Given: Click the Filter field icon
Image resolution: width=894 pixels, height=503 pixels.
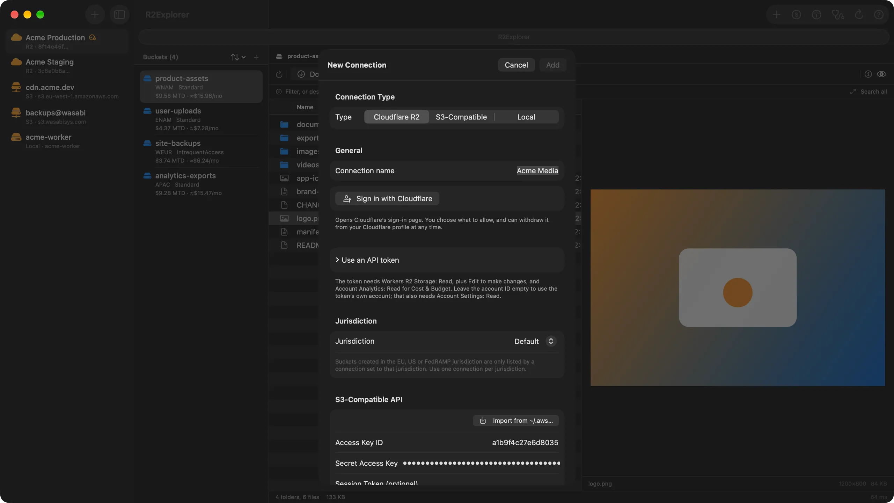Looking at the screenshot, I should [279, 92].
